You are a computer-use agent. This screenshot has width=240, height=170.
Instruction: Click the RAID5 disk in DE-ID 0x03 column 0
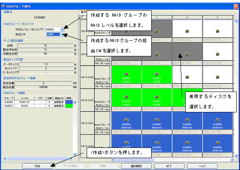point(126,75)
